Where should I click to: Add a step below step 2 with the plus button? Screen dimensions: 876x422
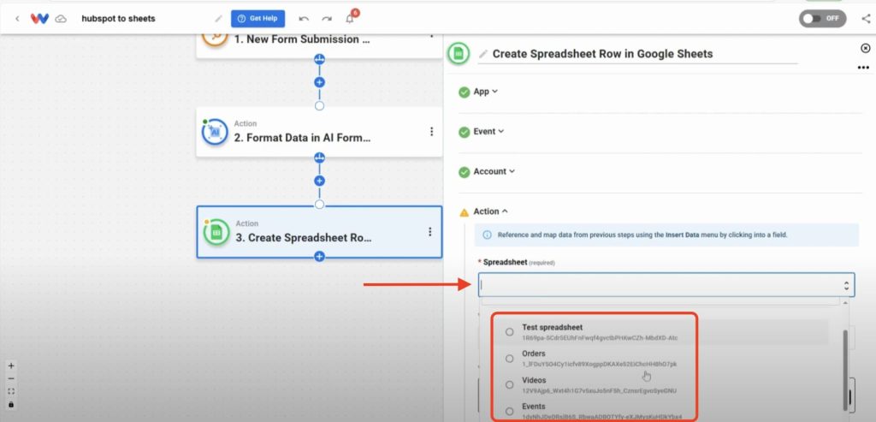click(319, 181)
